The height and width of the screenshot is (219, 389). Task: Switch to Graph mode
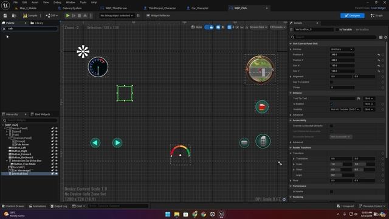(377, 16)
